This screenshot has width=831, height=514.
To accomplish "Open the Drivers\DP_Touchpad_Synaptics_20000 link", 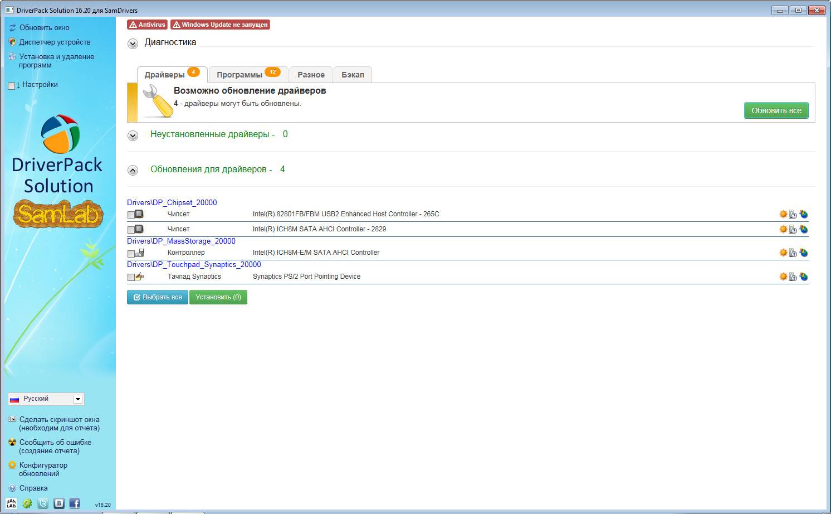I will pyautogui.click(x=194, y=264).
